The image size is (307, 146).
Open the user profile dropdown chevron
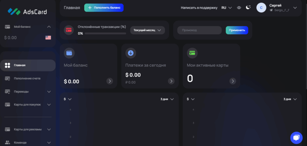click(x=295, y=8)
